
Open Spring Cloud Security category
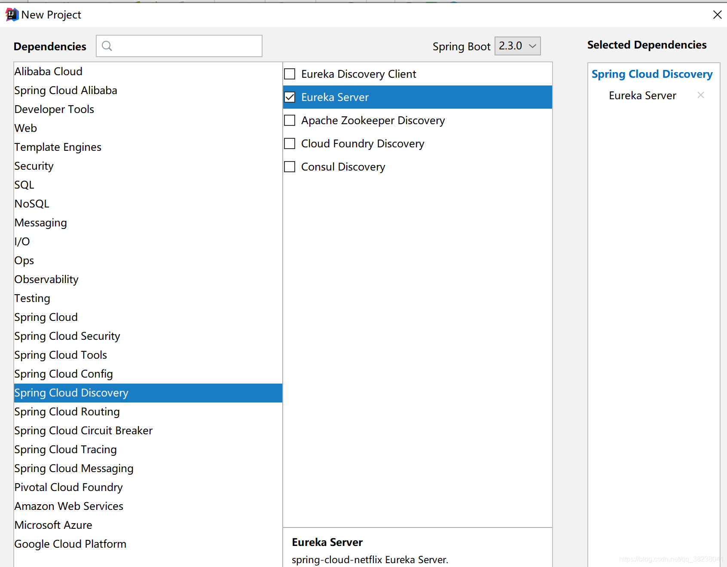tap(148, 336)
